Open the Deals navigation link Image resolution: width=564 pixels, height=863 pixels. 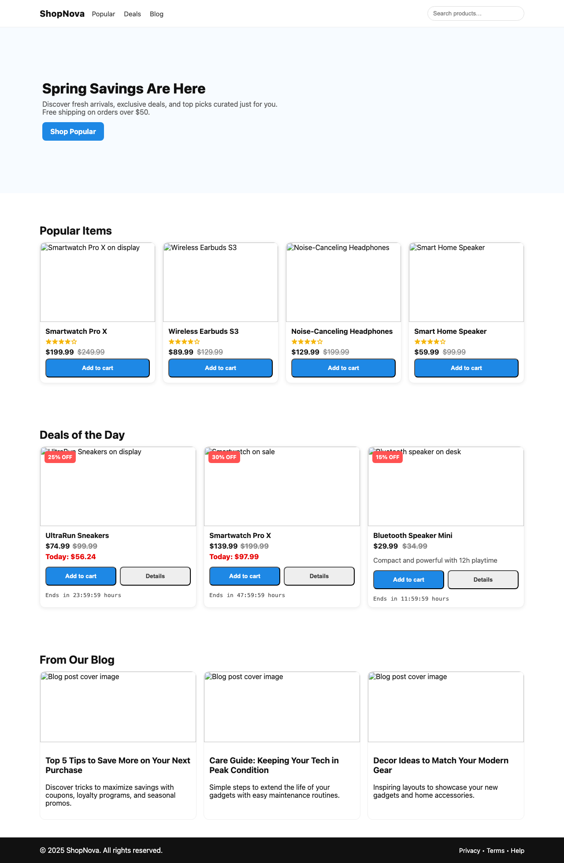132,14
